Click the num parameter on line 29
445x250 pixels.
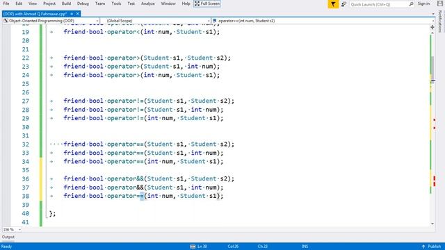(x=167, y=119)
